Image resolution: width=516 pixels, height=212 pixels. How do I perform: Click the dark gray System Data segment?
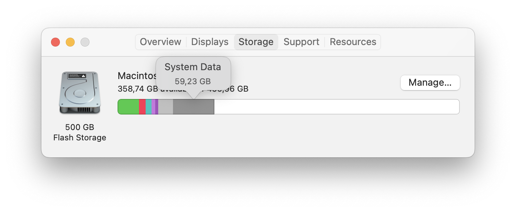pyautogui.click(x=194, y=107)
